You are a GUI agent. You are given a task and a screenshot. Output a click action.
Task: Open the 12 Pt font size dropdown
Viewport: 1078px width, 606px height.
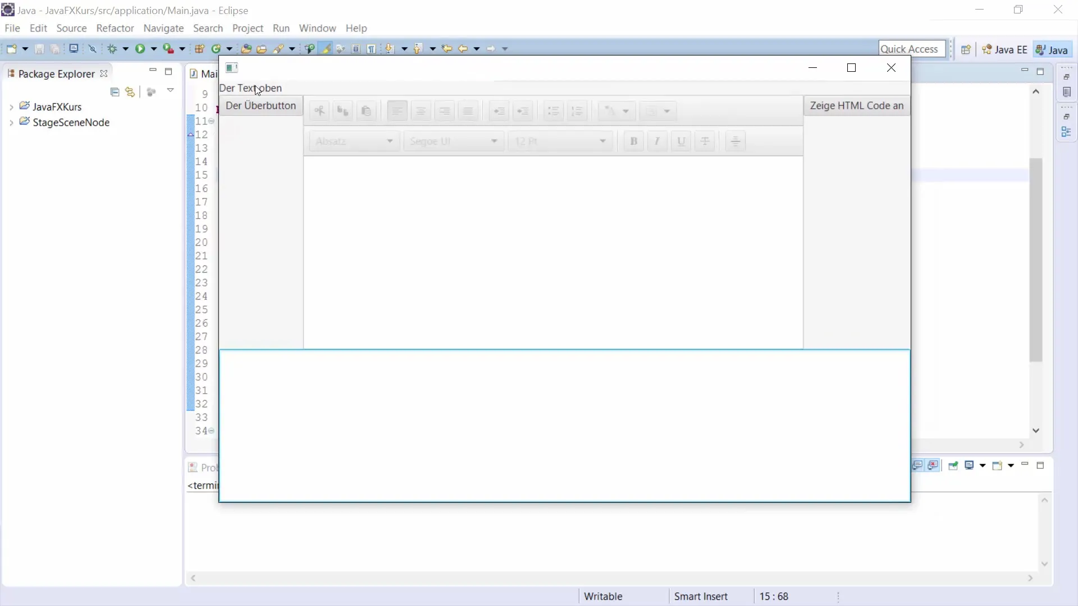click(560, 141)
